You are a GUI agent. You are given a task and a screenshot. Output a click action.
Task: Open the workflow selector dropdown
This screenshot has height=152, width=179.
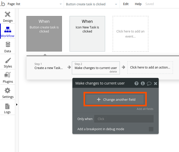92,4
